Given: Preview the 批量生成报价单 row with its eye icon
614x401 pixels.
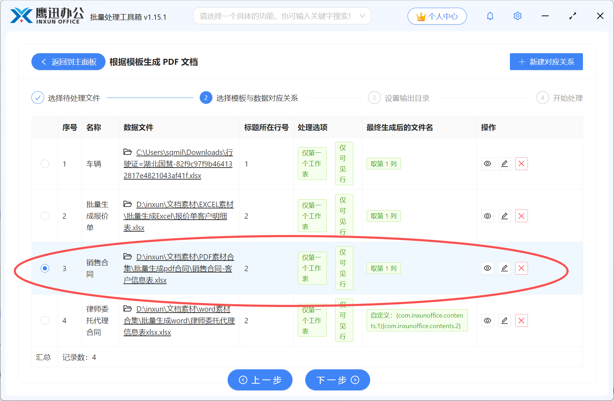Looking at the screenshot, I should coord(487,216).
